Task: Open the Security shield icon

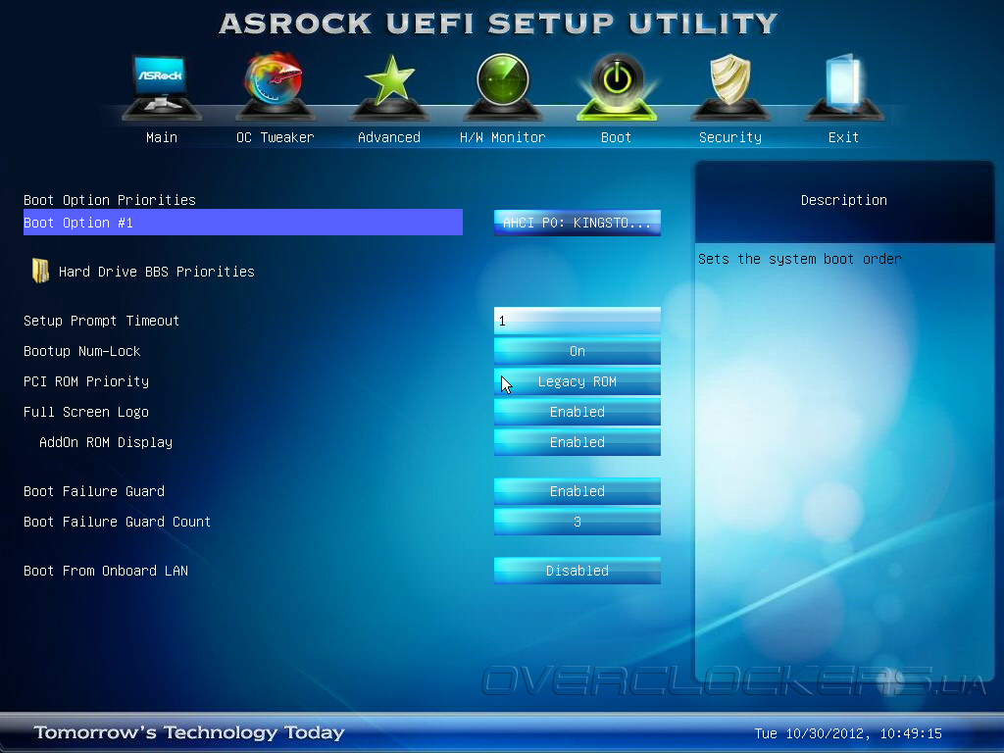Action: (729, 86)
